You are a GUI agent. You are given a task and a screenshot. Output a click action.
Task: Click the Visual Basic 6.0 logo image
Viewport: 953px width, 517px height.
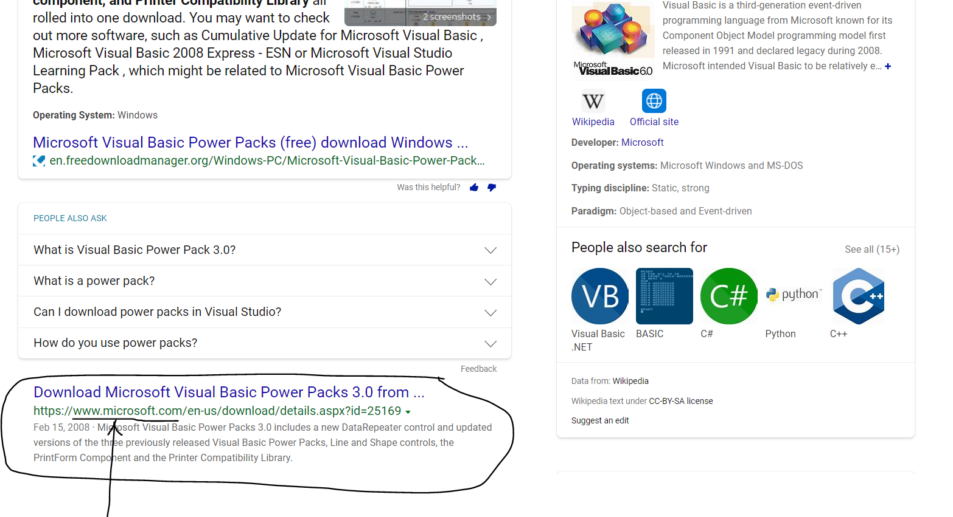(613, 40)
